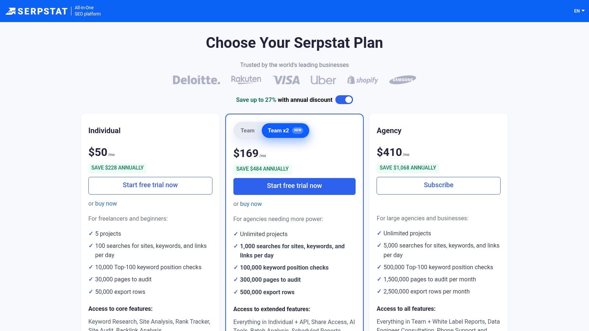
Task: Open the EN language dropdown
Action: pyautogui.click(x=577, y=11)
